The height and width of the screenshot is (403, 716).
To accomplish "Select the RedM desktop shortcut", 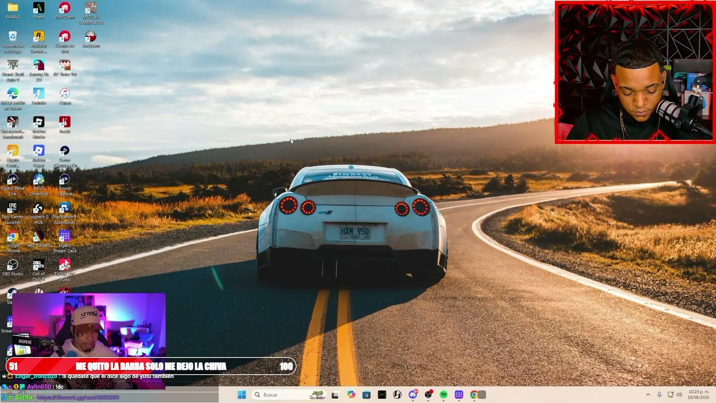I will tap(64, 125).
